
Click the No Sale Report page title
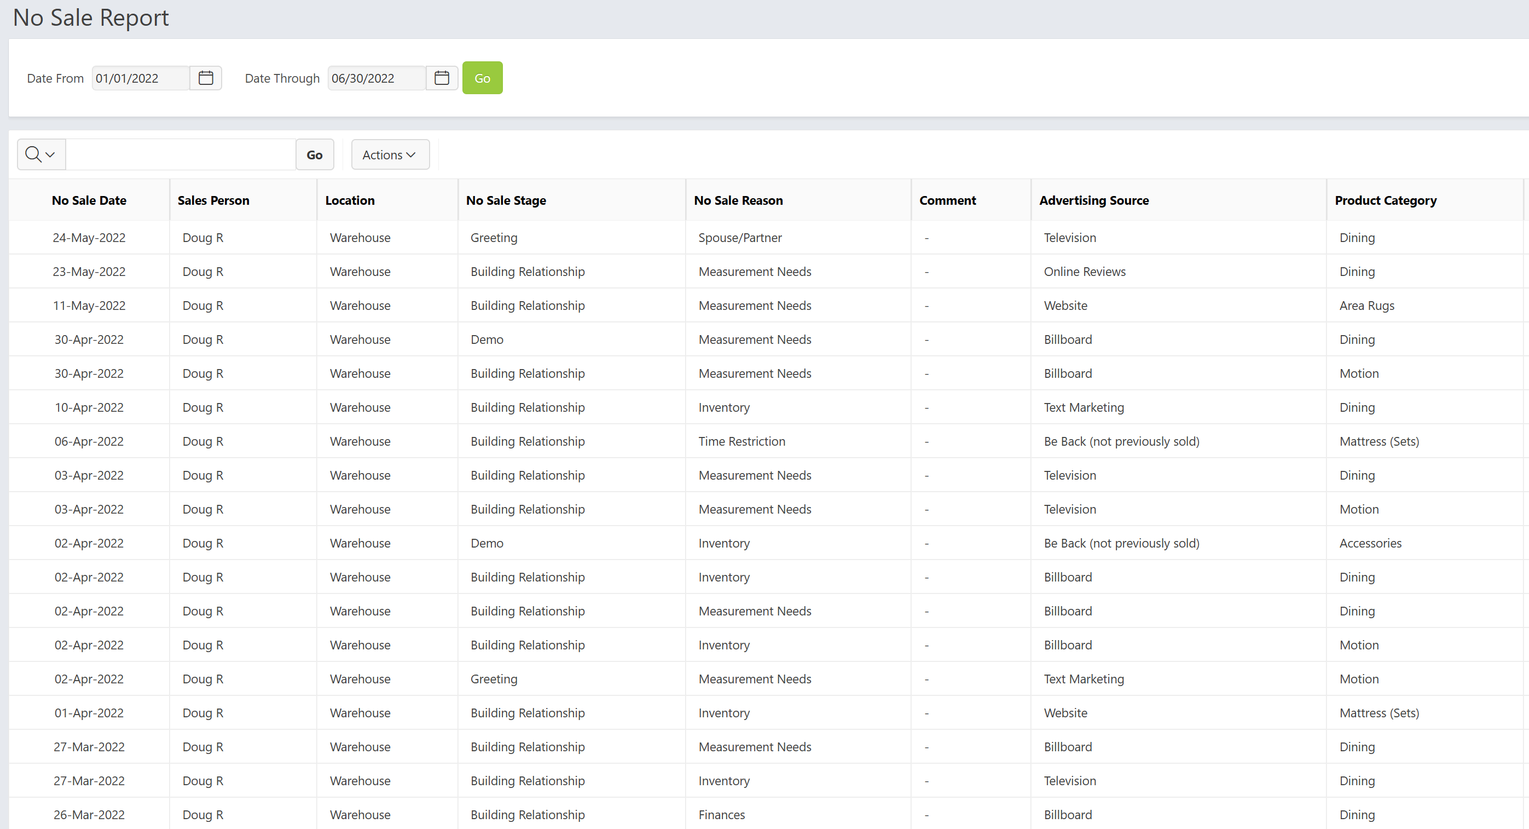(91, 17)
